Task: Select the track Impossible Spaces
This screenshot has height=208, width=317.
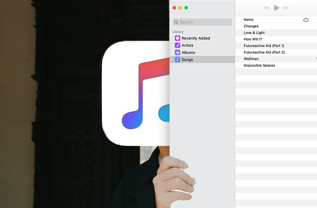Action: pyautogui.click(x=259, y=66)
